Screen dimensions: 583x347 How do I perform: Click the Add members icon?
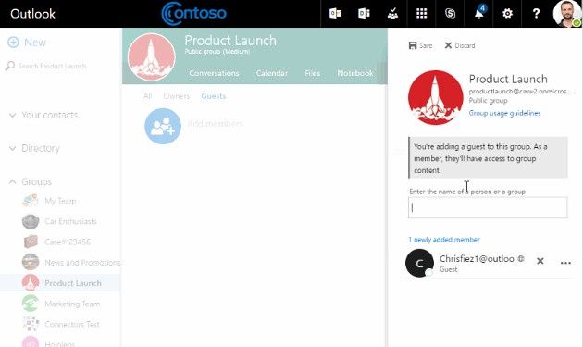163,126
